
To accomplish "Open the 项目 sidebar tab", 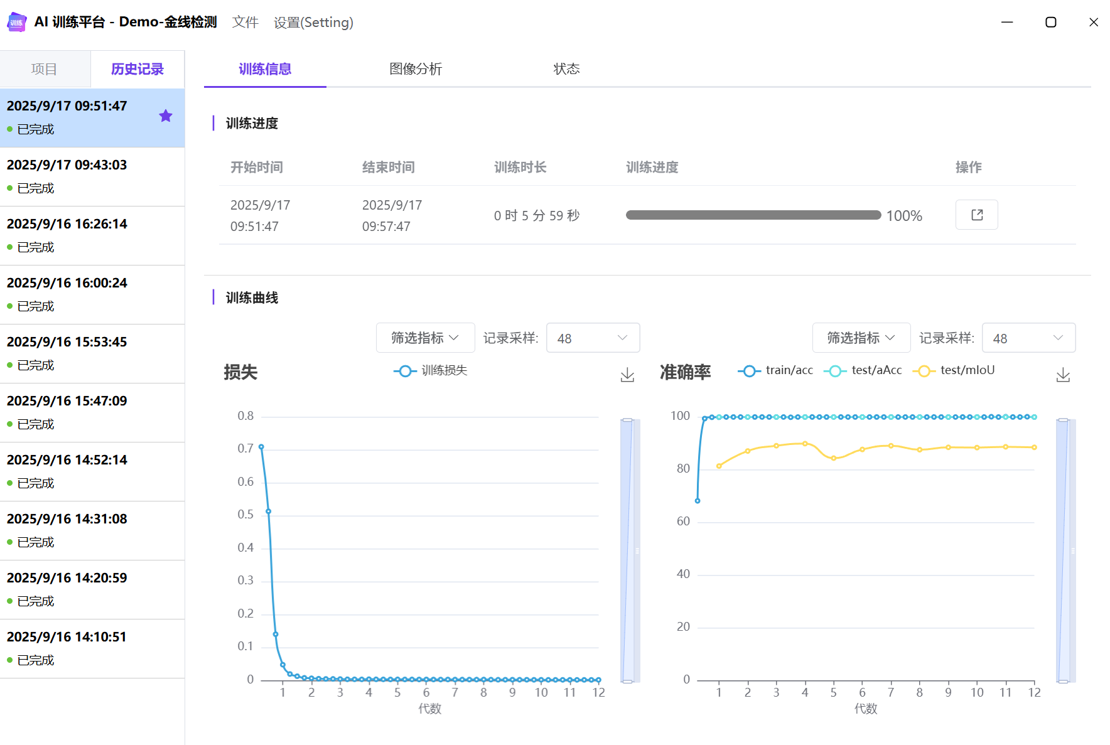I will (x=45, y=69).
